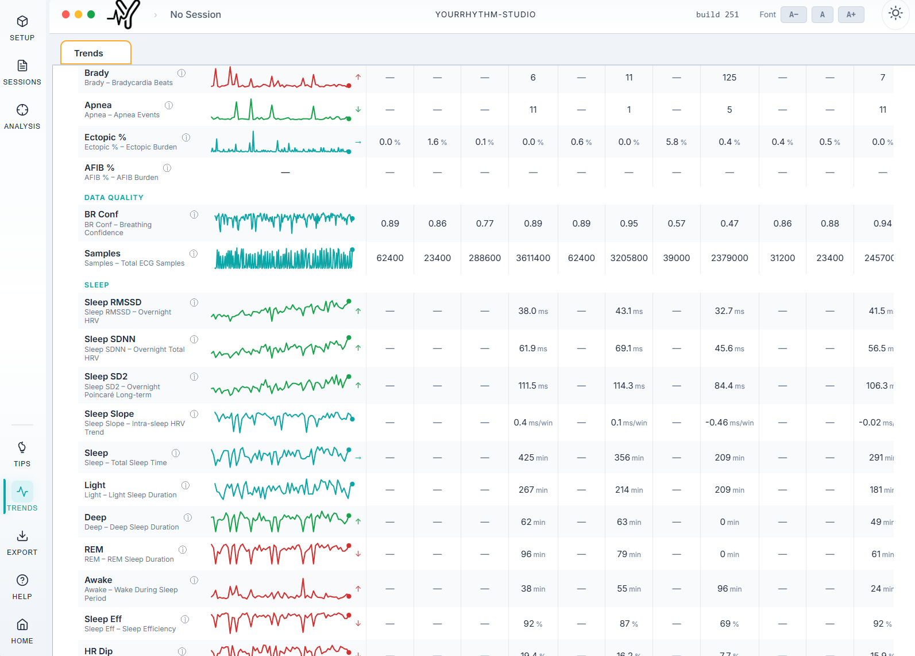
Task: Show info for Light sleep metric
Action: pyautogui.click(x=186, y=485)
